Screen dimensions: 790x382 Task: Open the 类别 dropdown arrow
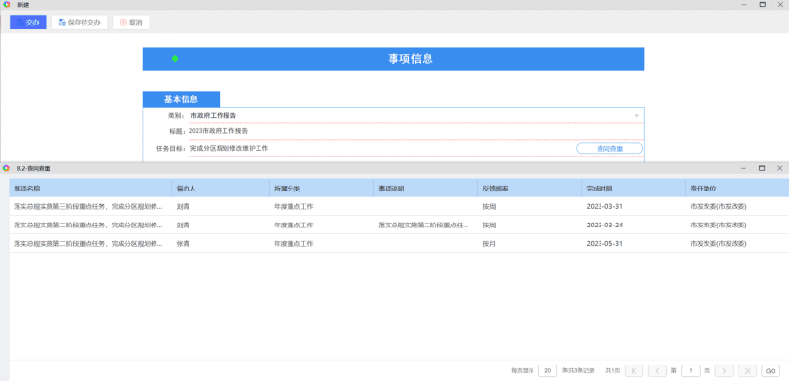coord(636,116)
